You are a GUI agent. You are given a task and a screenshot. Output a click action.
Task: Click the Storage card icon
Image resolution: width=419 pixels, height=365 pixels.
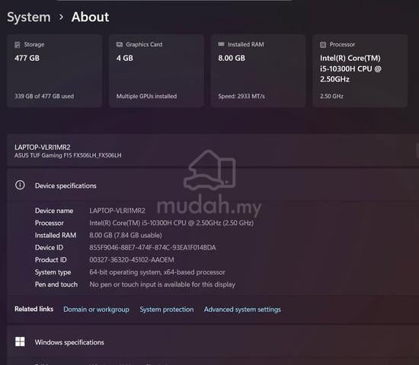18,45
